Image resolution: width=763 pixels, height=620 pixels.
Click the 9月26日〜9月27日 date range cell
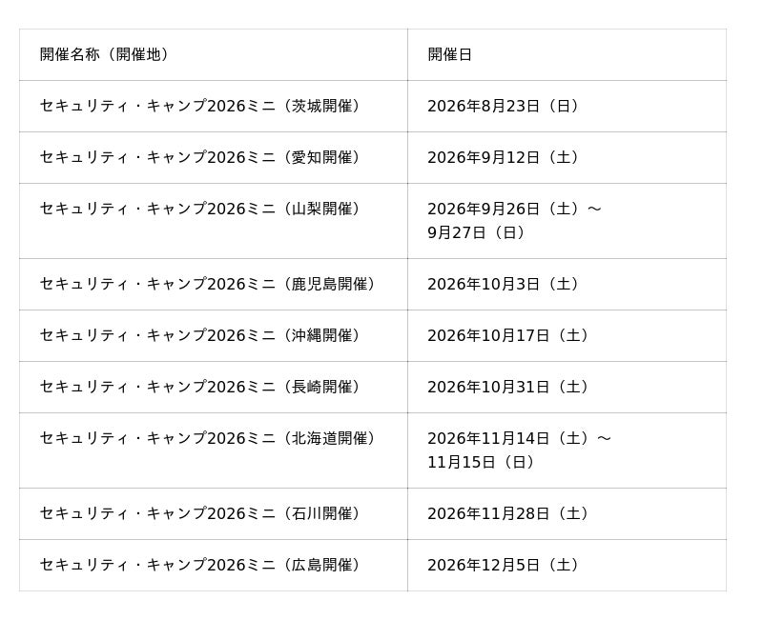[515, 220]
